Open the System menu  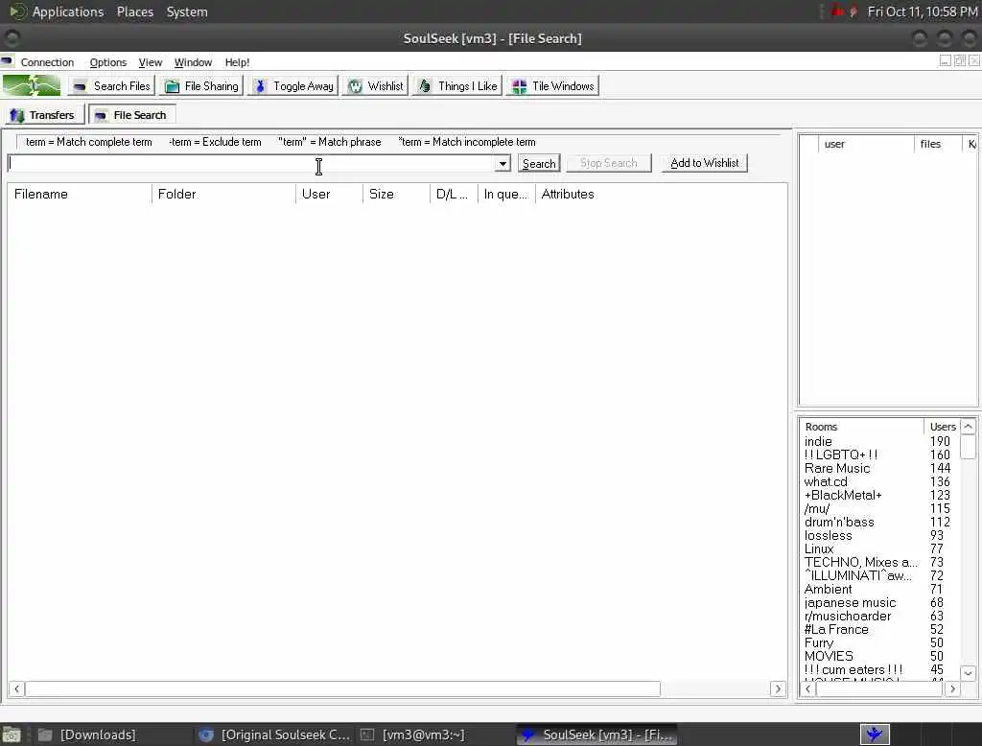187,12
